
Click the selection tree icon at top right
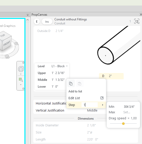pyautogui.click(x=137, y=21)
